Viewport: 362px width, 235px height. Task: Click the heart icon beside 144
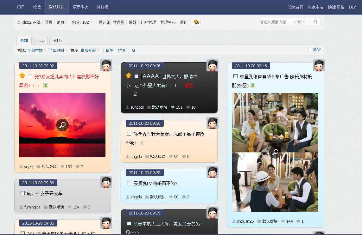tap(283, 221)
